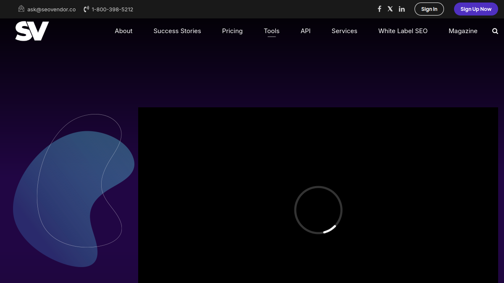Click the Sign In button

(x=429, y=9)
